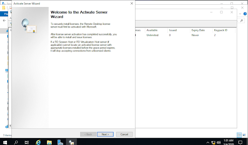Go back with the File Explorer arrow
This screenshot has height=145, width=248.
pos(4,21)
